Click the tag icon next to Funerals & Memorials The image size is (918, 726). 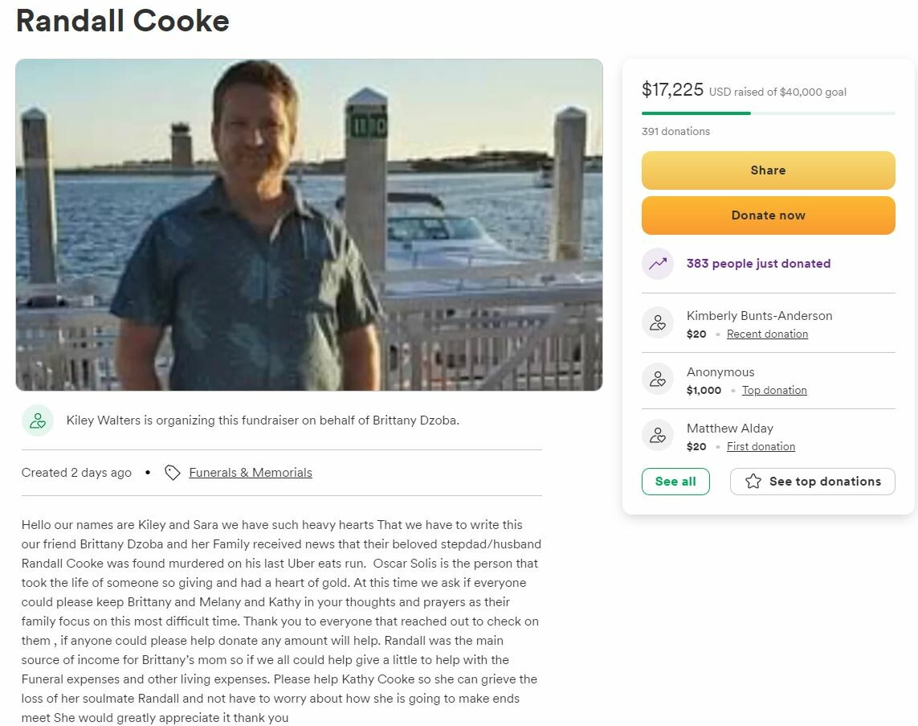(x=172, y=472)
